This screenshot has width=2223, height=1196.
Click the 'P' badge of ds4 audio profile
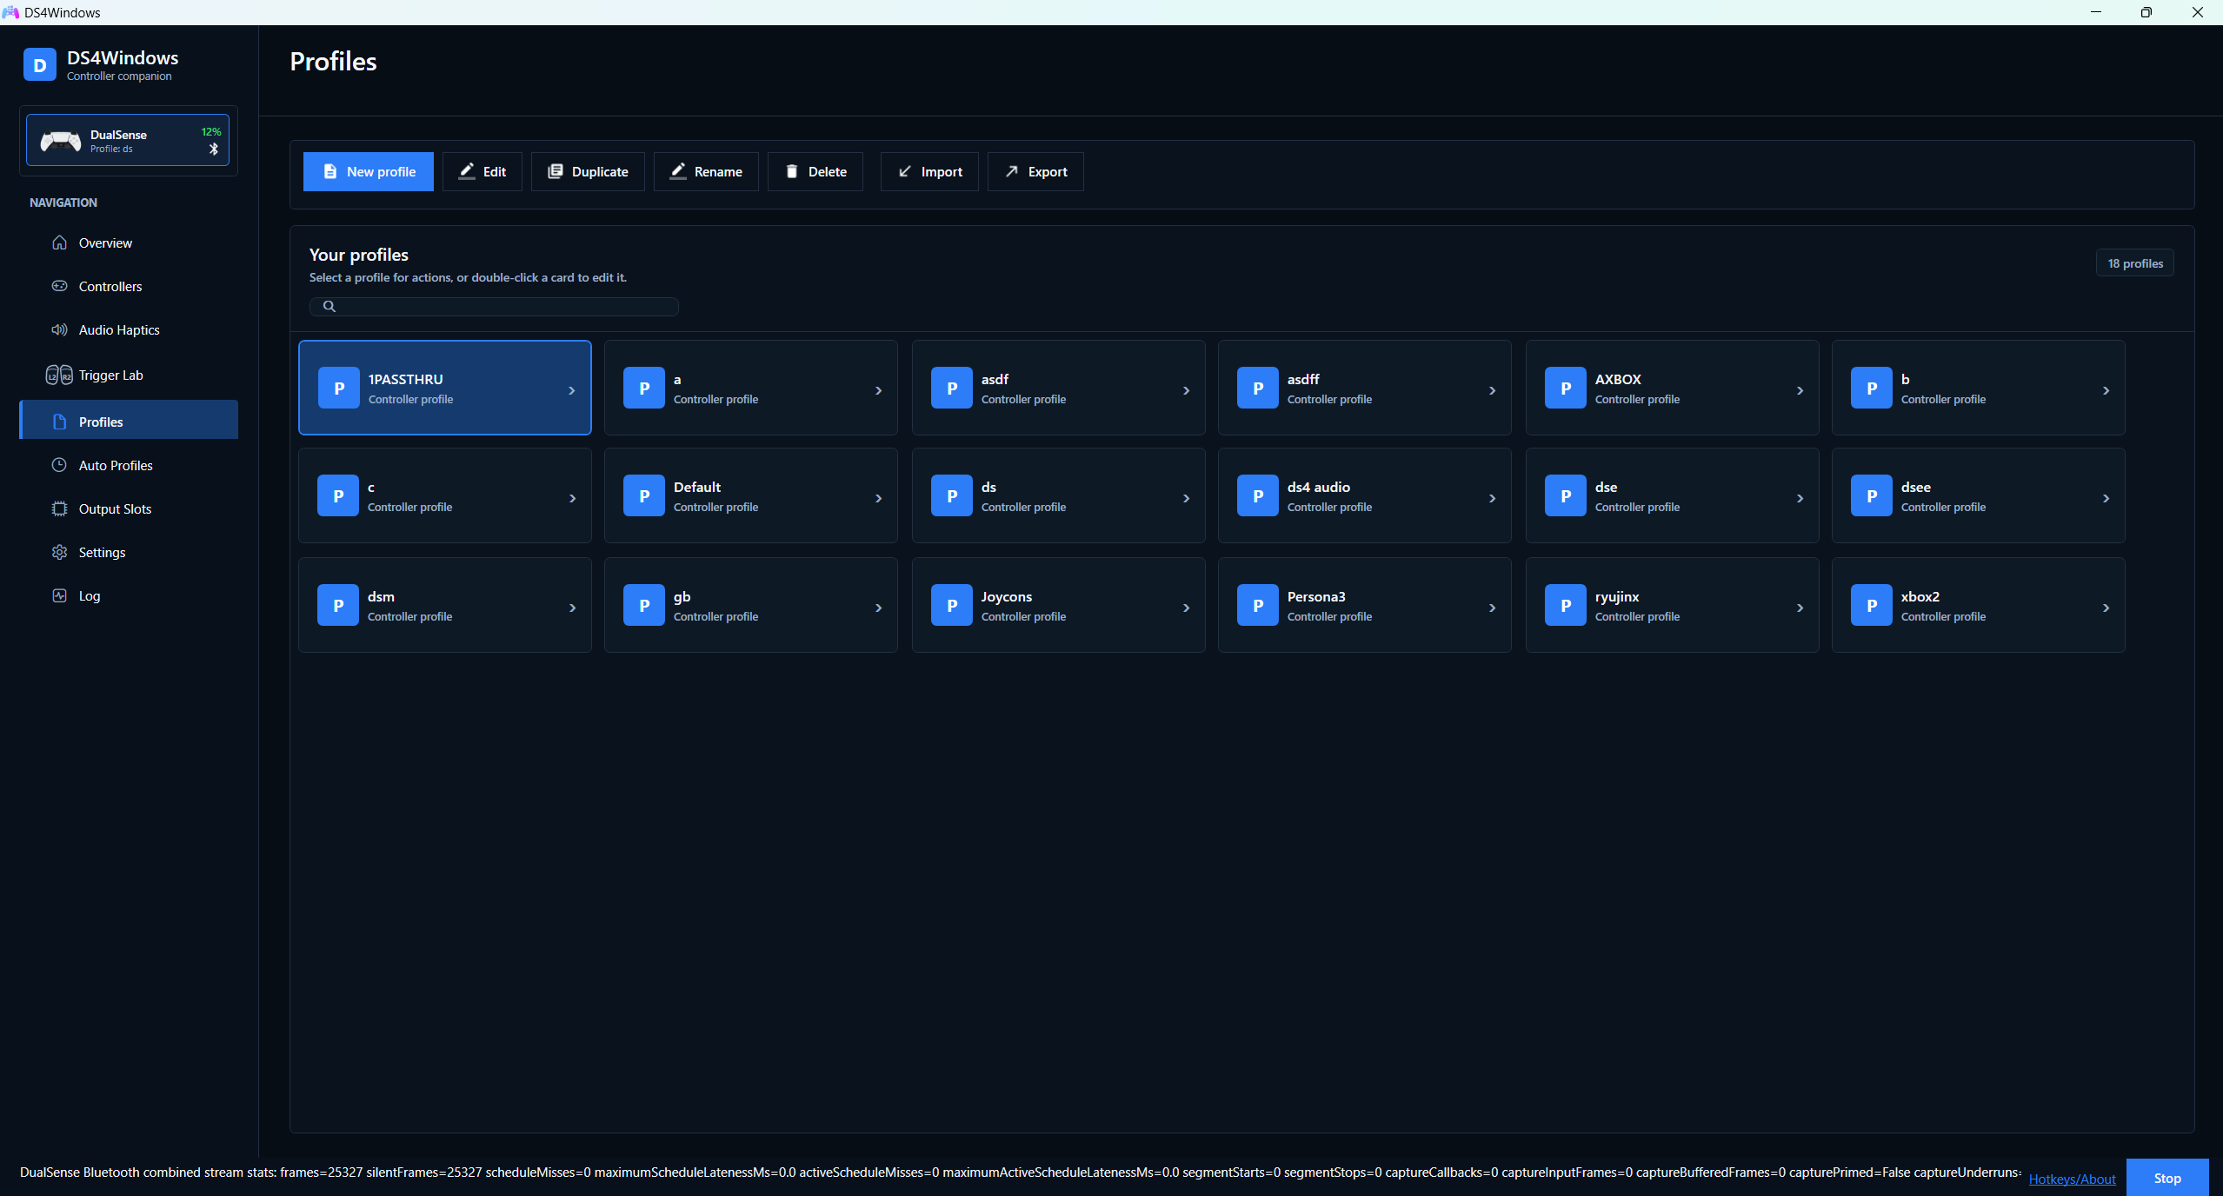(x=1258, y=495)
